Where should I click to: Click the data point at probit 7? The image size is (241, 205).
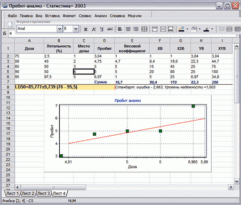193,106
